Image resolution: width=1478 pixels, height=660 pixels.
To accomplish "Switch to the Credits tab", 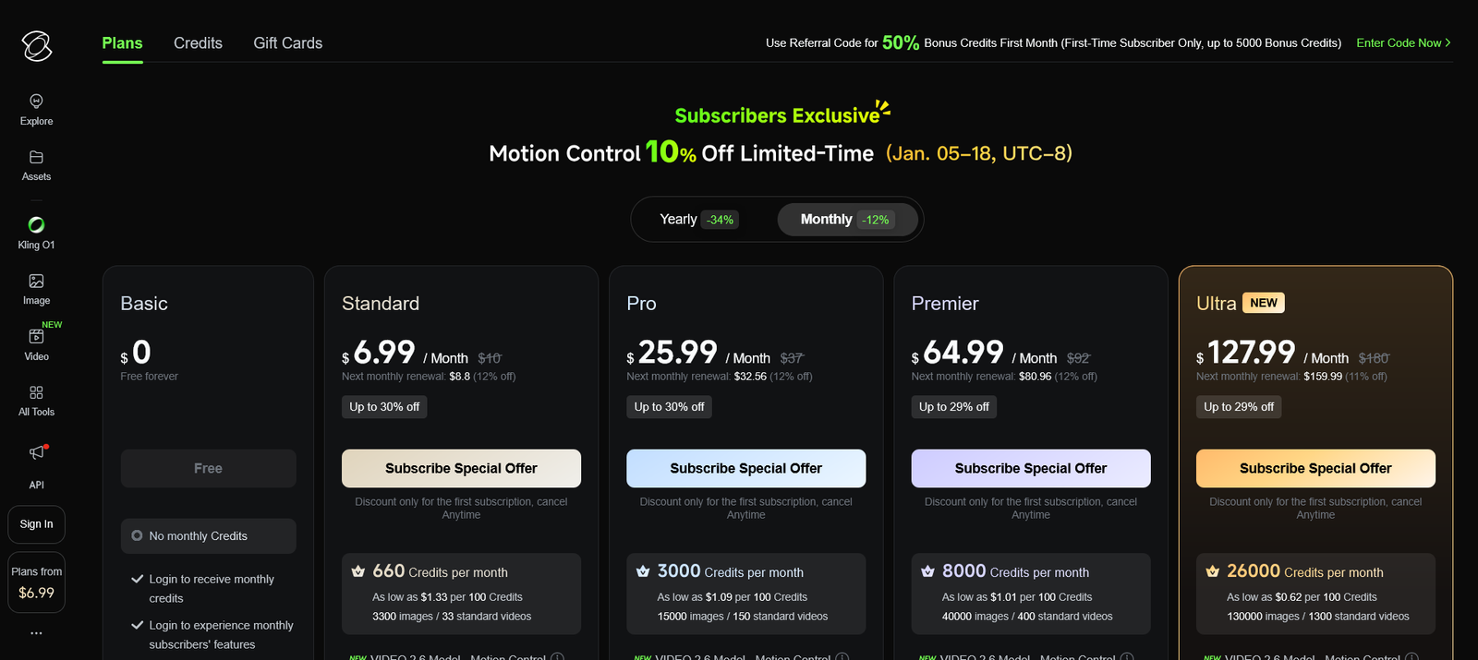I will tap(198, 43).
